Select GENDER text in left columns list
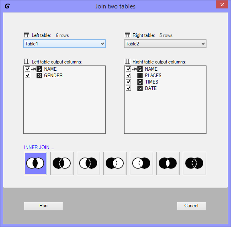 tap(53, 76)
